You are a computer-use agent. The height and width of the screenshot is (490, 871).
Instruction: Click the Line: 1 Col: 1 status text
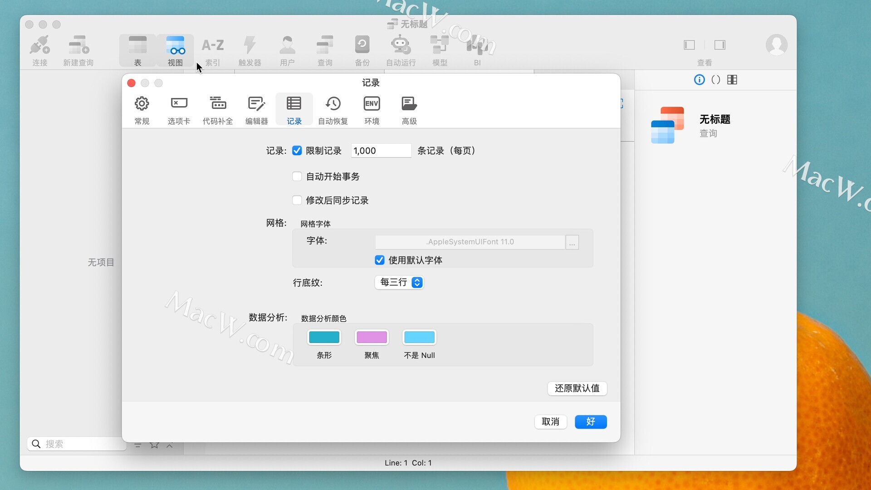tap(408, 463)
